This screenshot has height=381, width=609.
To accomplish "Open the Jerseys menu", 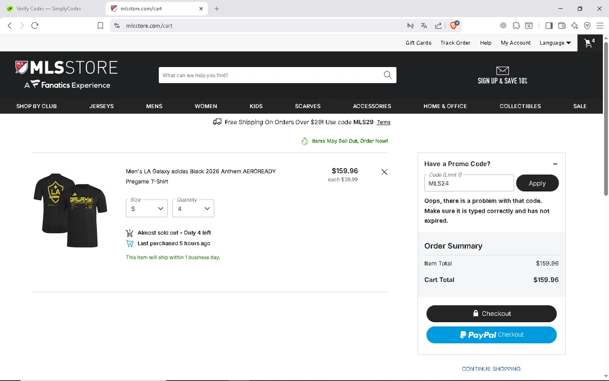I will (101, 106).
